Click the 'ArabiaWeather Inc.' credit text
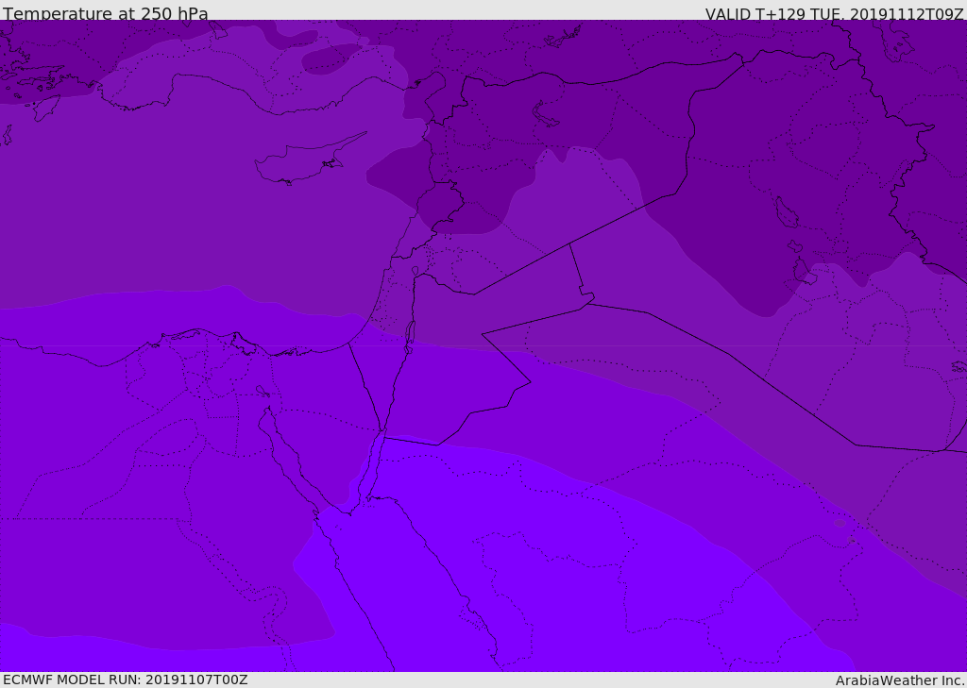 (901, 680)
